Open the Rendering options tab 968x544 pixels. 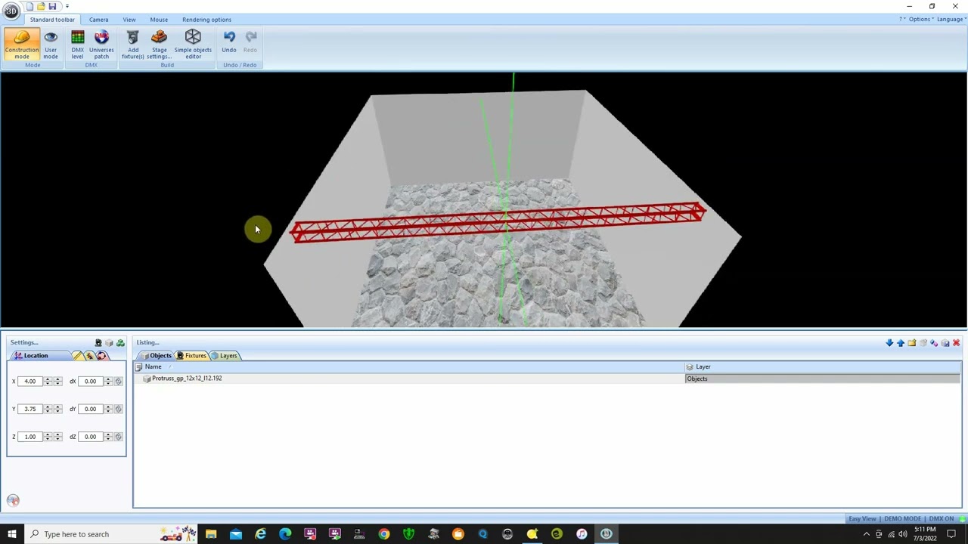206,20
